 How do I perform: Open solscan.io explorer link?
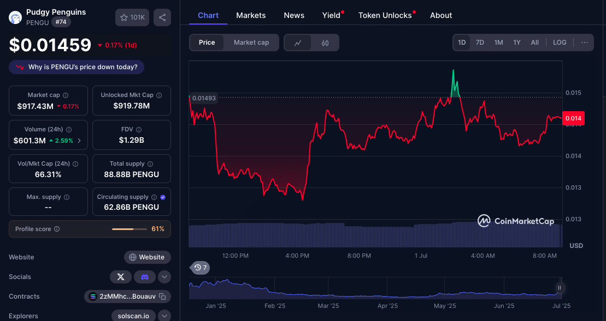[x=133, y=316]
